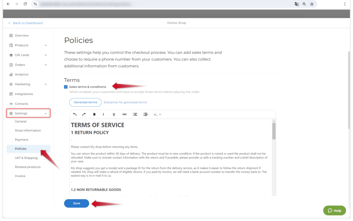Image resolution: width=353 pixels, height=221 pixels.
Task: Apply underline formatting in the editor
Action: (x=114, y=114)
